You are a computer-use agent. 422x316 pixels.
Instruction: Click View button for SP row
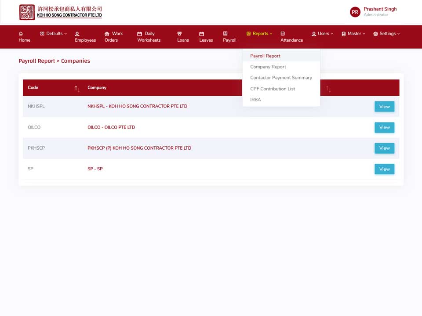[x=384, y=169]
